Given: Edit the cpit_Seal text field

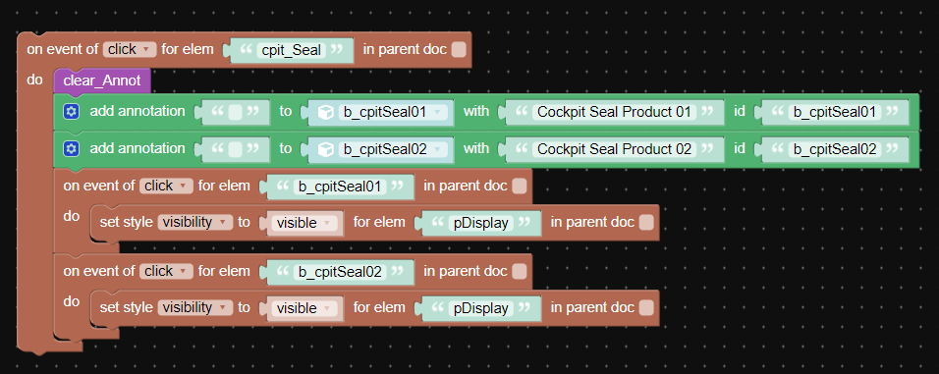Looking at the screenshot, I should [x=291, y=50].
